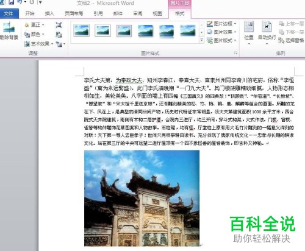Apply the fourth picture style with drop shadow
The image size is (305, 251).
coord(145,30)
